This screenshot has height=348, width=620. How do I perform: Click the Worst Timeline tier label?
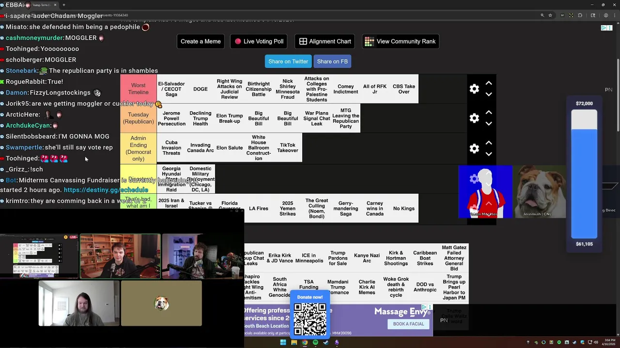coord(138,89)
